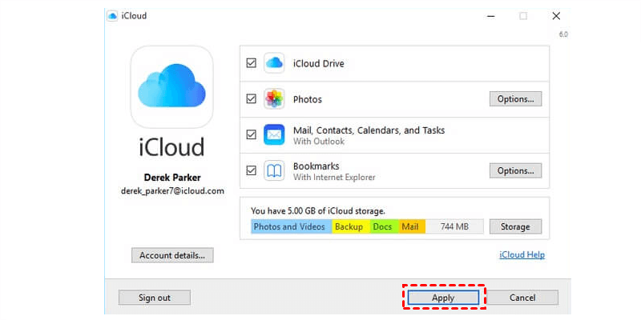
Task: Click the Bookmarks book icon
Action: (274, 170)
